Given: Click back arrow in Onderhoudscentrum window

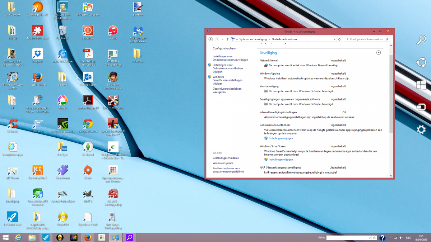Looking at the screenshot, I should tap(210, 39).
